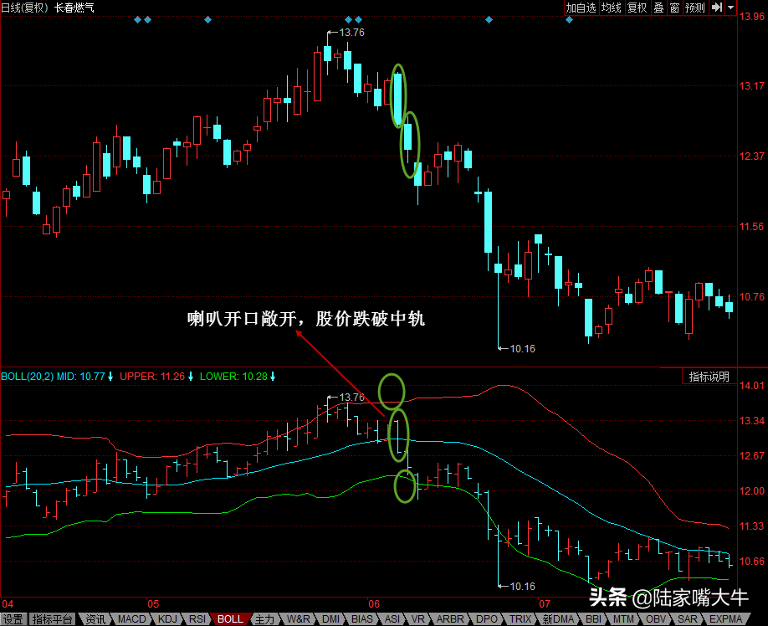Open the 指标说明 indicator description
The image size is (768, 626).
click(709, 377)
